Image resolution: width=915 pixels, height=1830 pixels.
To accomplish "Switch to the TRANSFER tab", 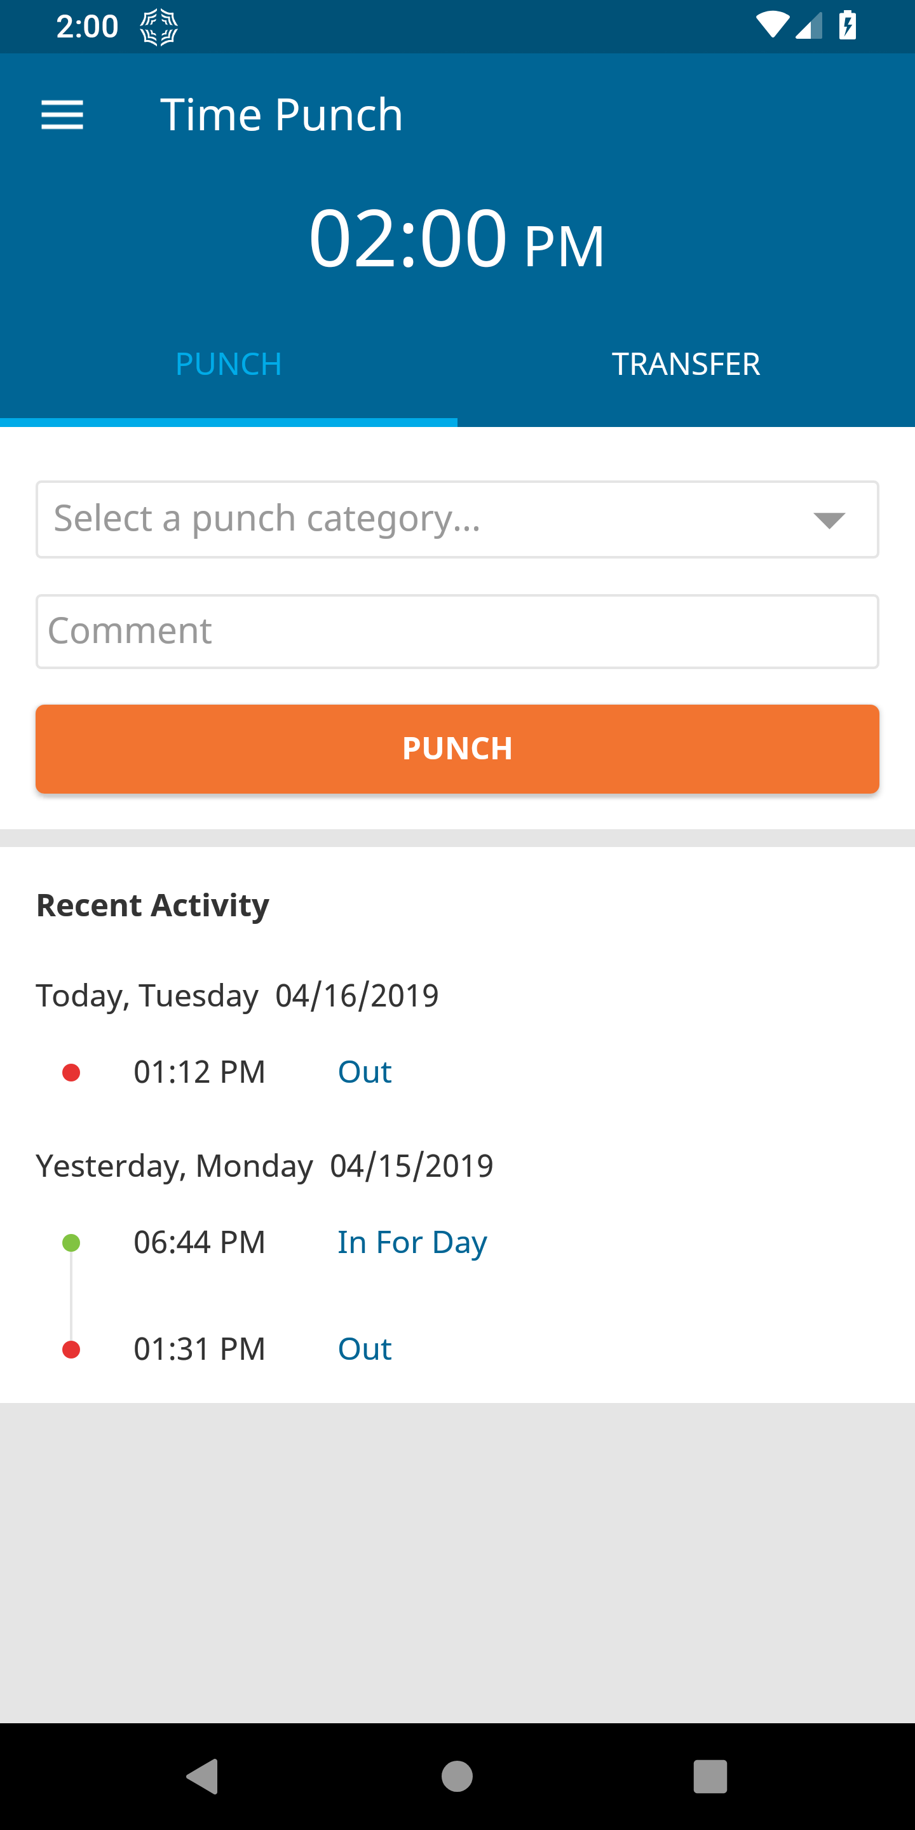I will pos(686,365).
